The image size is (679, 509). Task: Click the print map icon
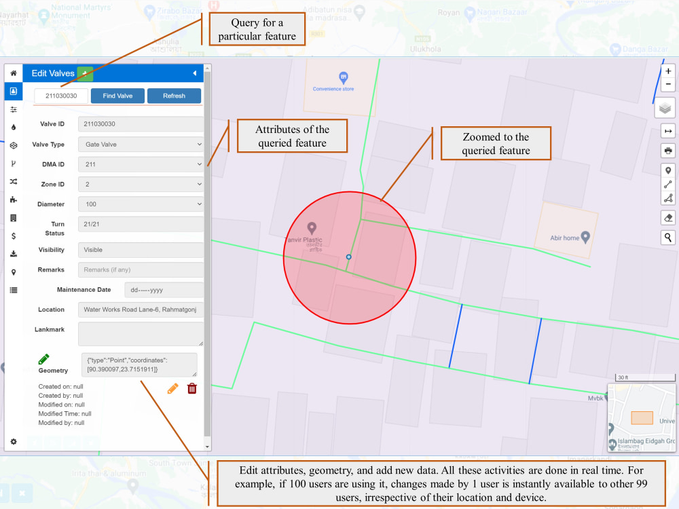point(668,151)
